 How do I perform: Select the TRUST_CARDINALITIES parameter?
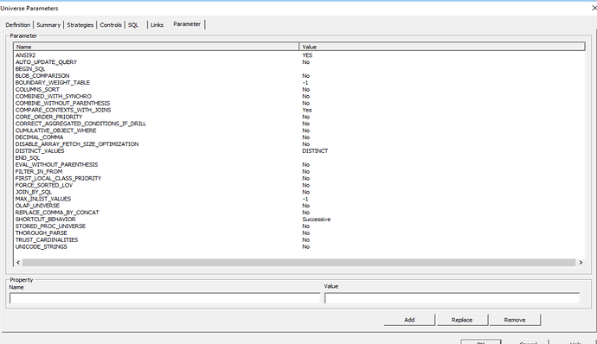pyautogui.click(x=47, y=239)
